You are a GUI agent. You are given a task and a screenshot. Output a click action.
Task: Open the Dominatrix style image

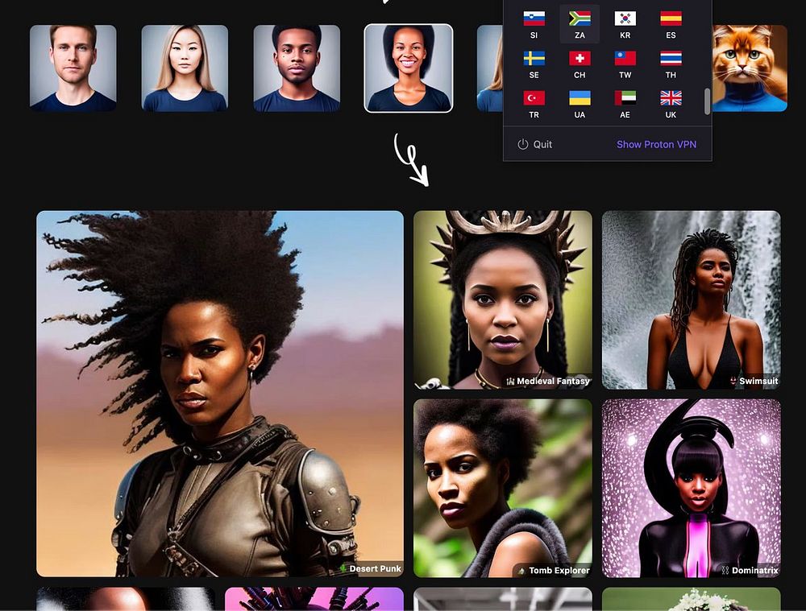[692, 489]
